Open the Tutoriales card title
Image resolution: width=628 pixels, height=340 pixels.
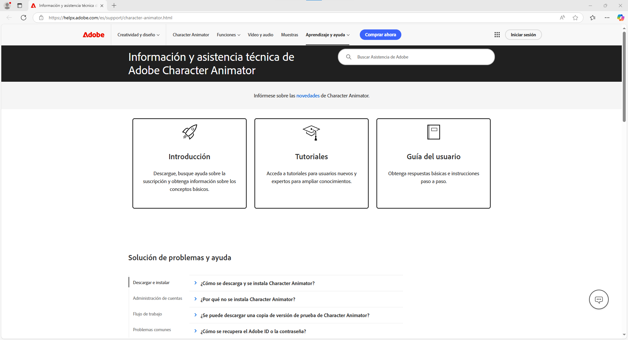311,157
